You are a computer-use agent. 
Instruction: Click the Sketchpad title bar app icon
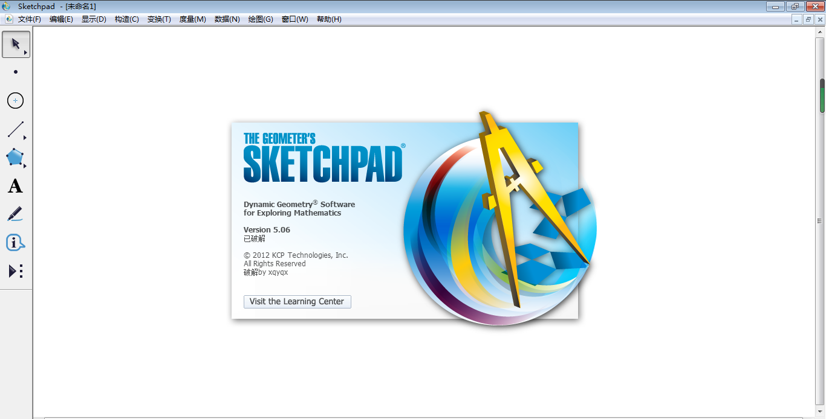7,6
